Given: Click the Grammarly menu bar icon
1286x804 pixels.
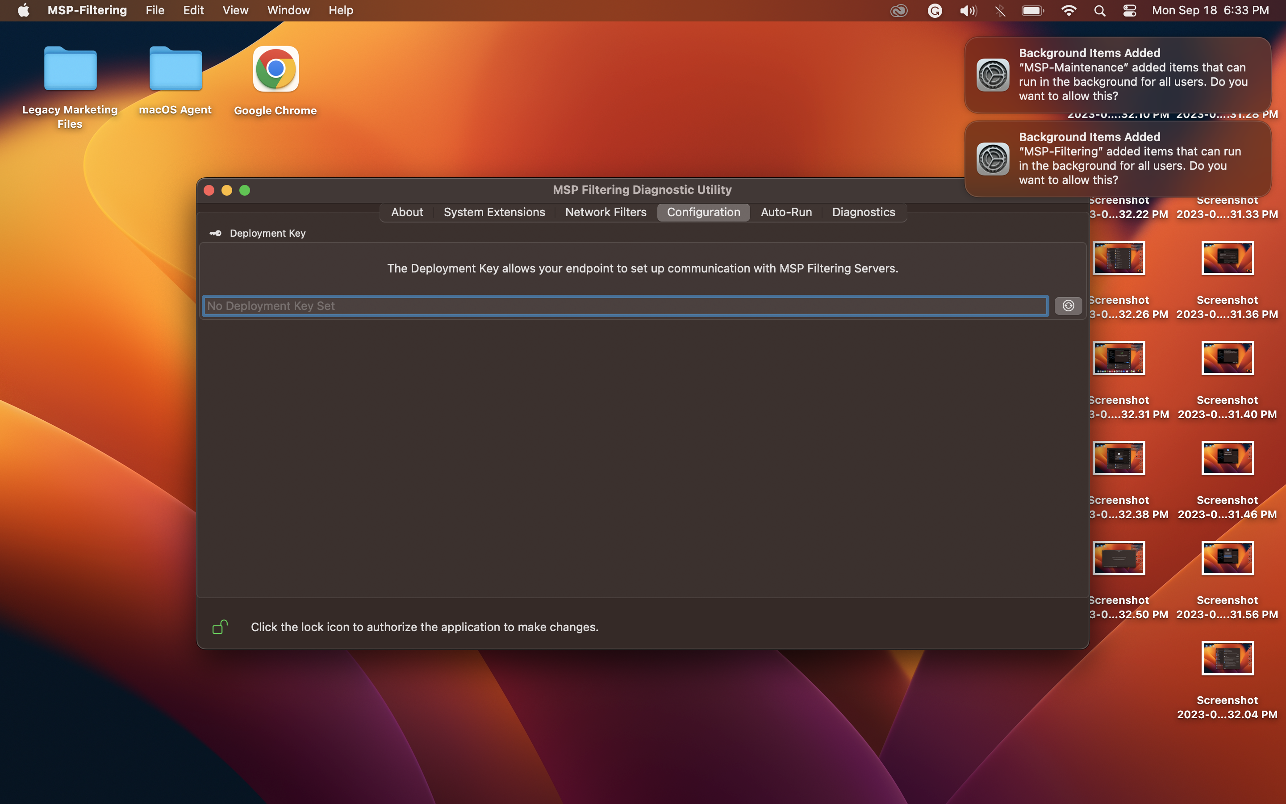Looking at the screenshot, I should [935, 10].
